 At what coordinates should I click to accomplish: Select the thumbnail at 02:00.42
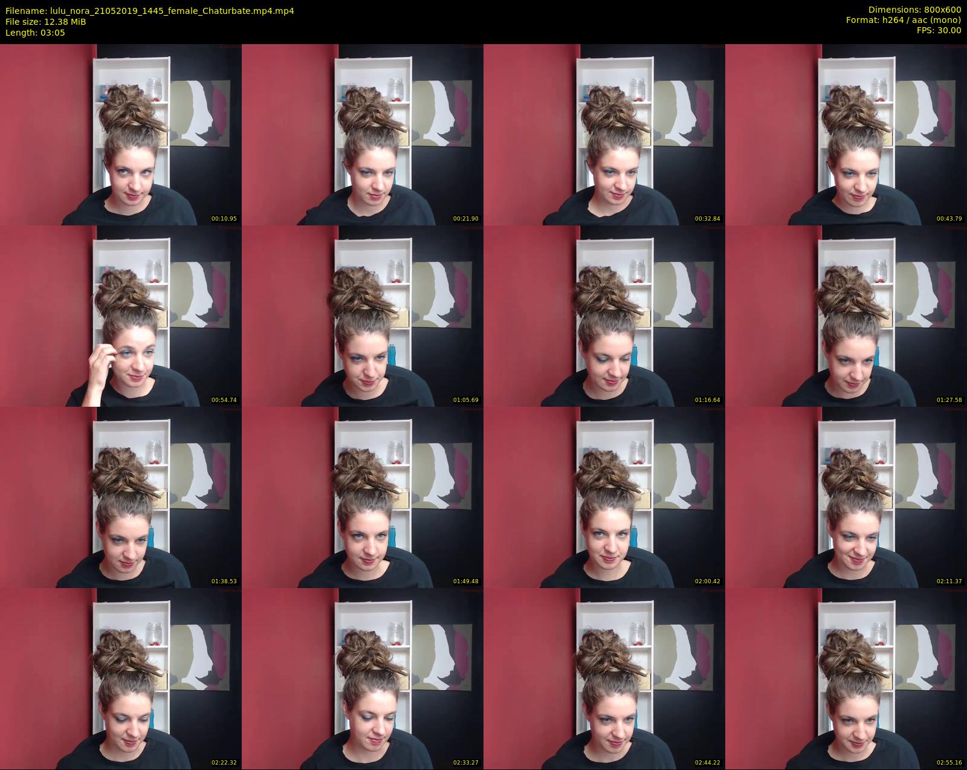604,497
